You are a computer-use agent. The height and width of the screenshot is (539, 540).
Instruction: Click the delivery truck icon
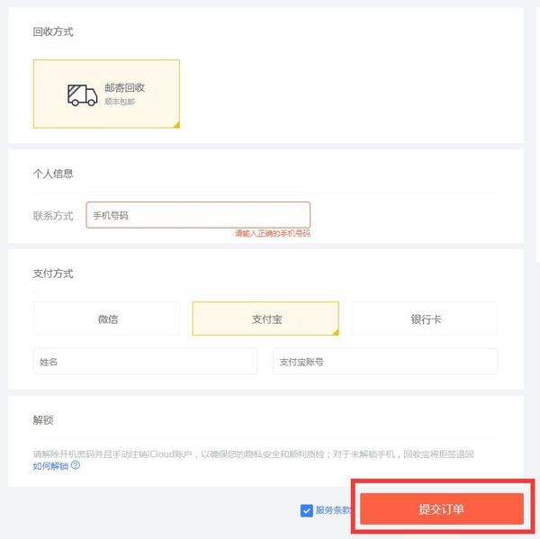click(x=82, y=95)
